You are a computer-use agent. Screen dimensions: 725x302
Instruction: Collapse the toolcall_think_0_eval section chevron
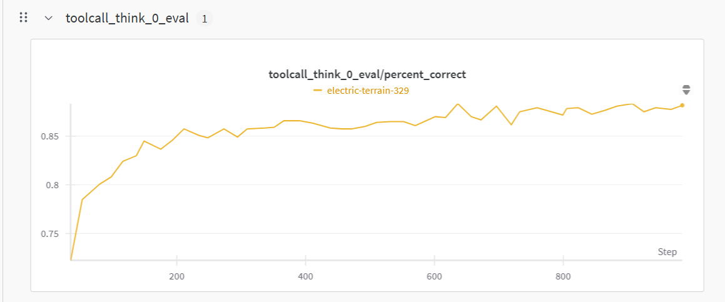coord(49,18)
